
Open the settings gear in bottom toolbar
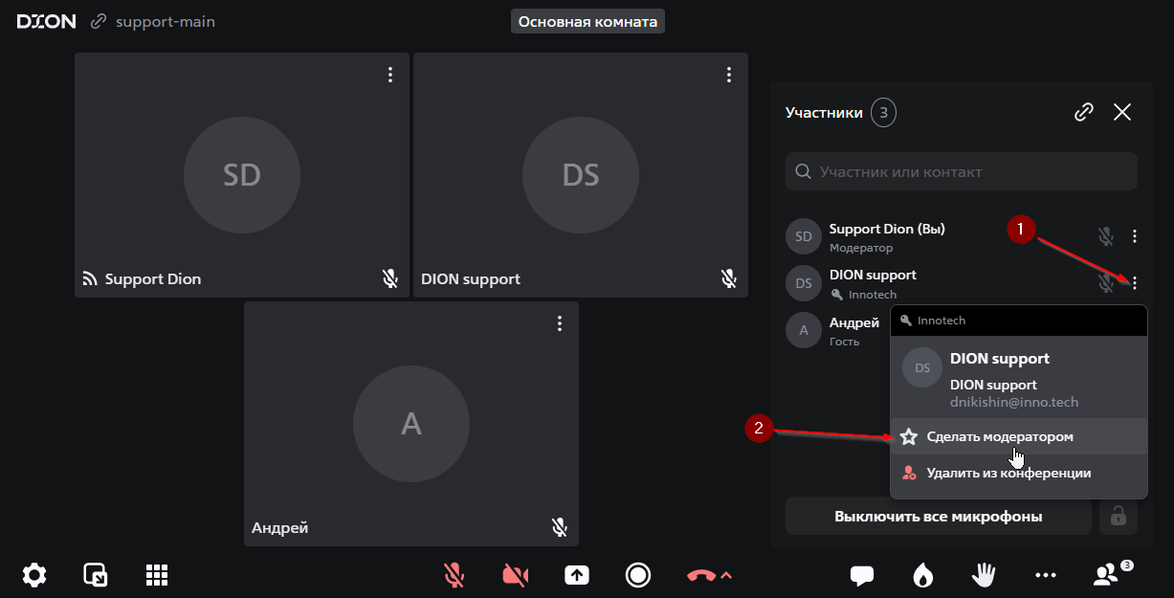[34, 575]
